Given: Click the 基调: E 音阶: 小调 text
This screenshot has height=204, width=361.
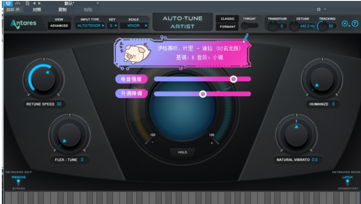Looking at the screenshot, I should click(199, 57).
